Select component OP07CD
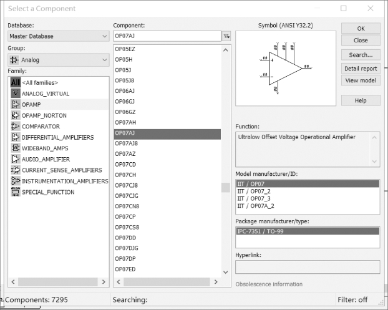The width and height of the screenshot is (388, 310). click(x=168, y=164)
